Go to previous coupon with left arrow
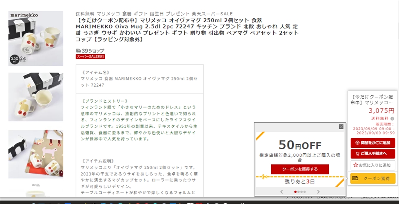Image resolution: width=399 pixels, height=204 pixels. (x=281, y=192)
